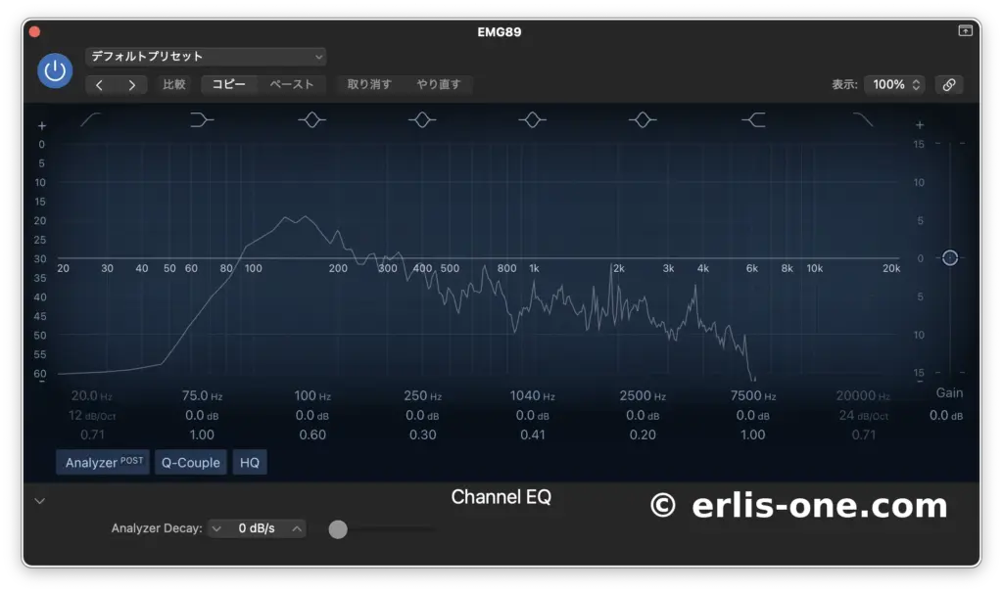The height and width of the screenshot is (593, 1003).
Task: Enable the high shelf filter band icon
Action: pyautogui.click(x=753, y=119)
